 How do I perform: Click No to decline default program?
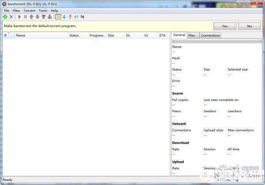click(x=250, y=26)
